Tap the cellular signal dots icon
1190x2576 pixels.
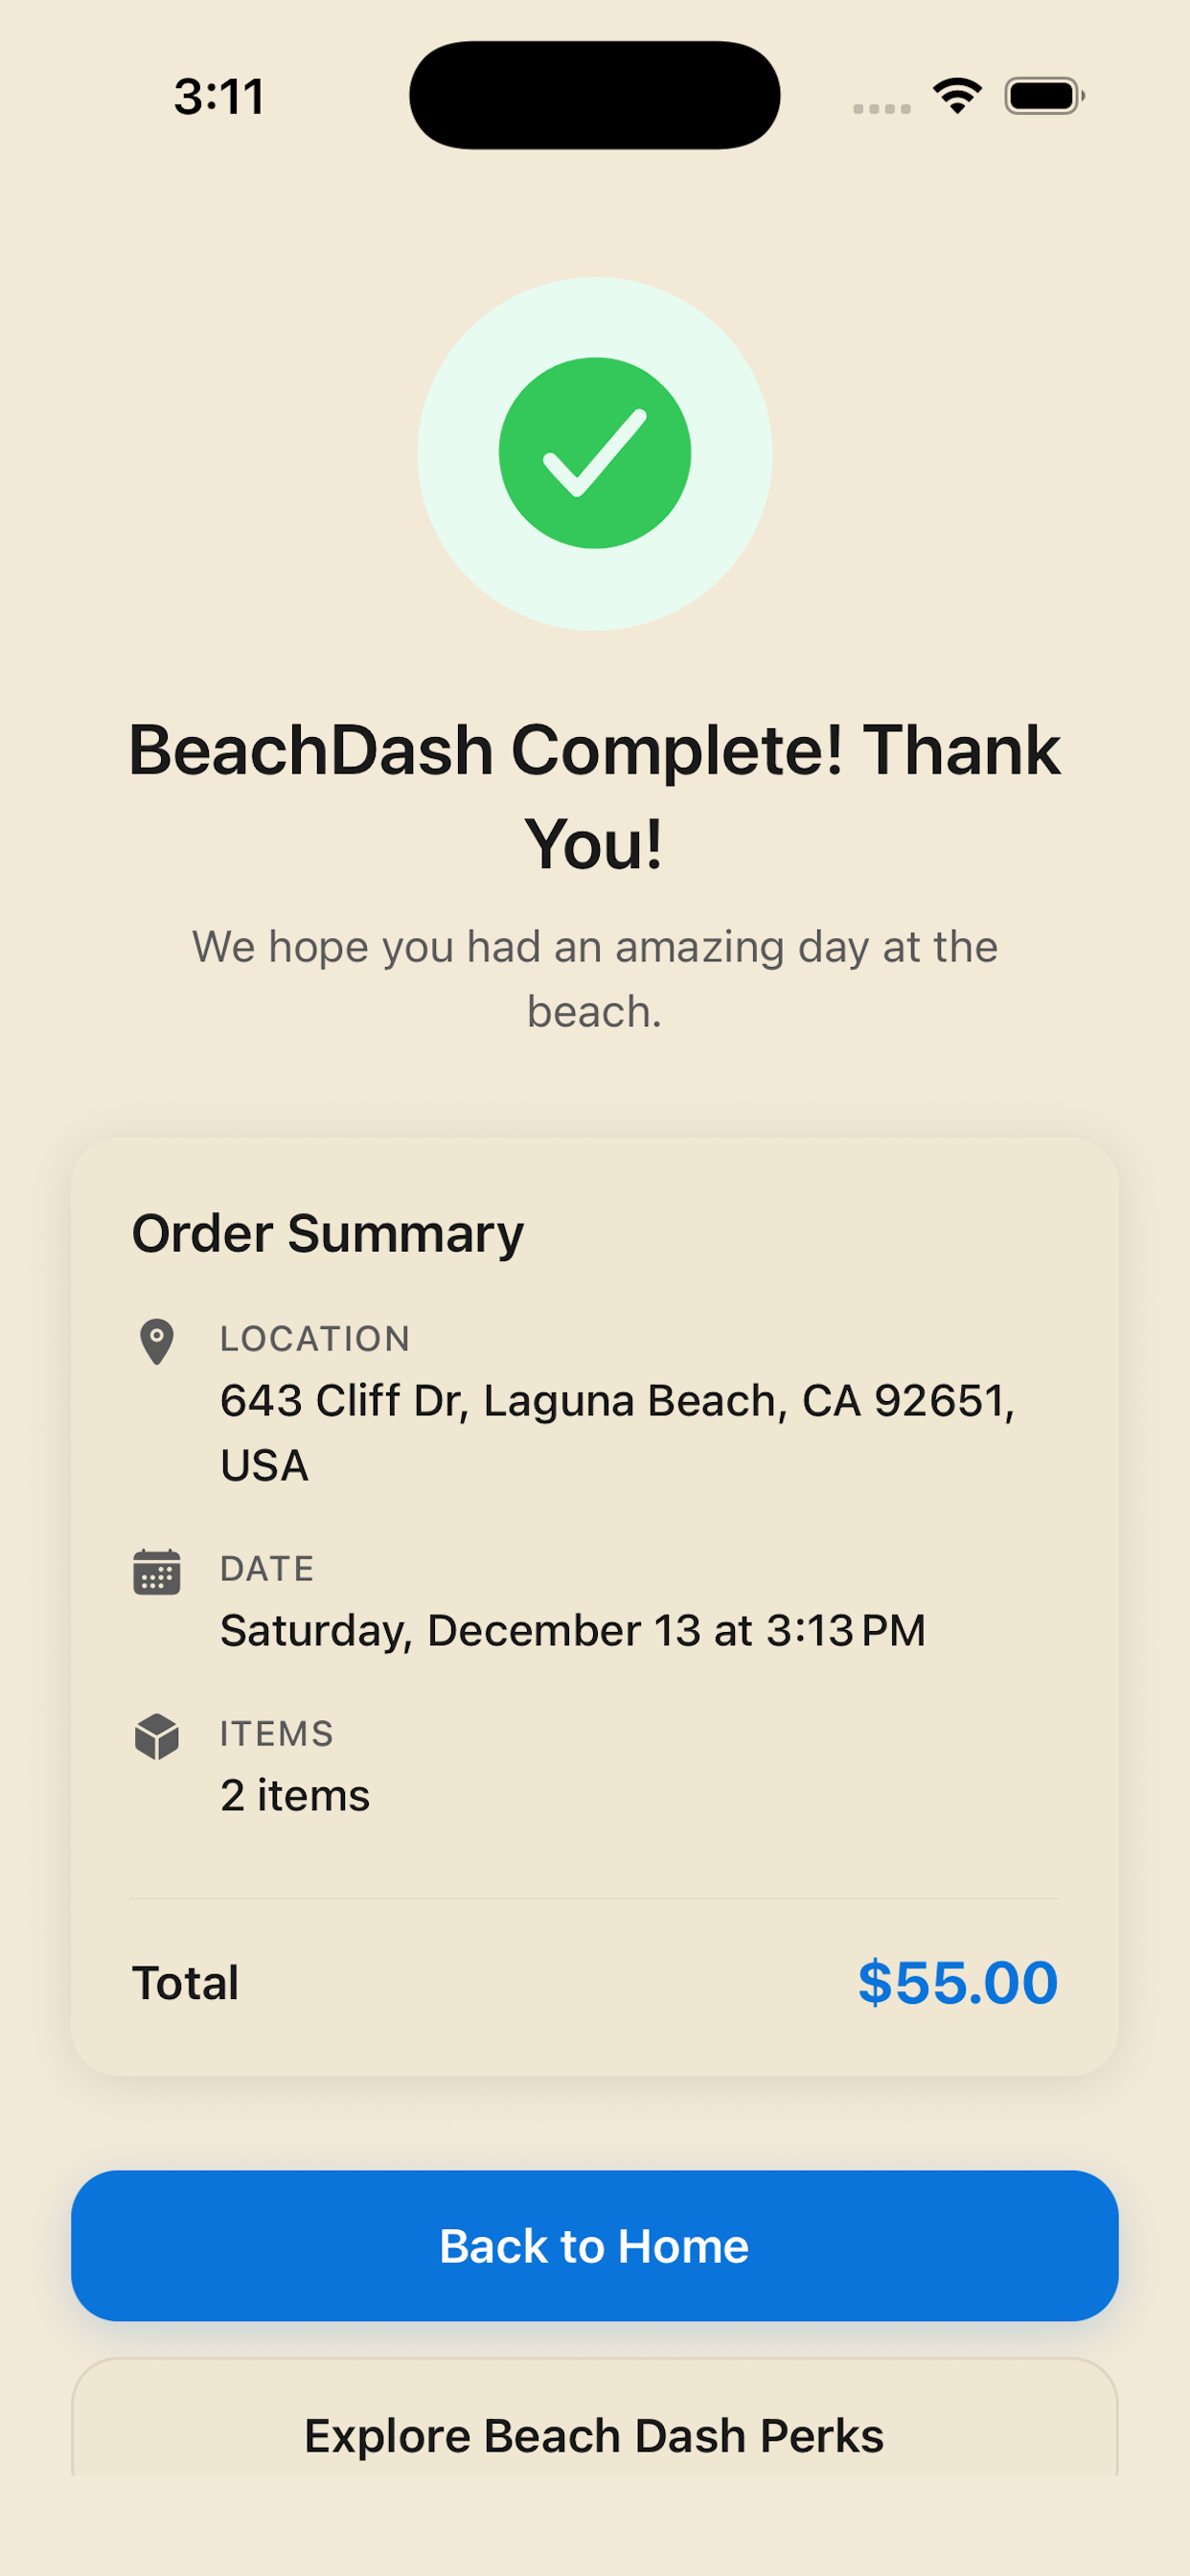881,108
